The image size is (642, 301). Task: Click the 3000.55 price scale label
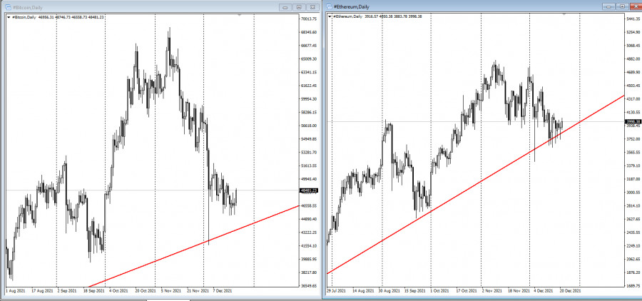[x=633, y=193]
